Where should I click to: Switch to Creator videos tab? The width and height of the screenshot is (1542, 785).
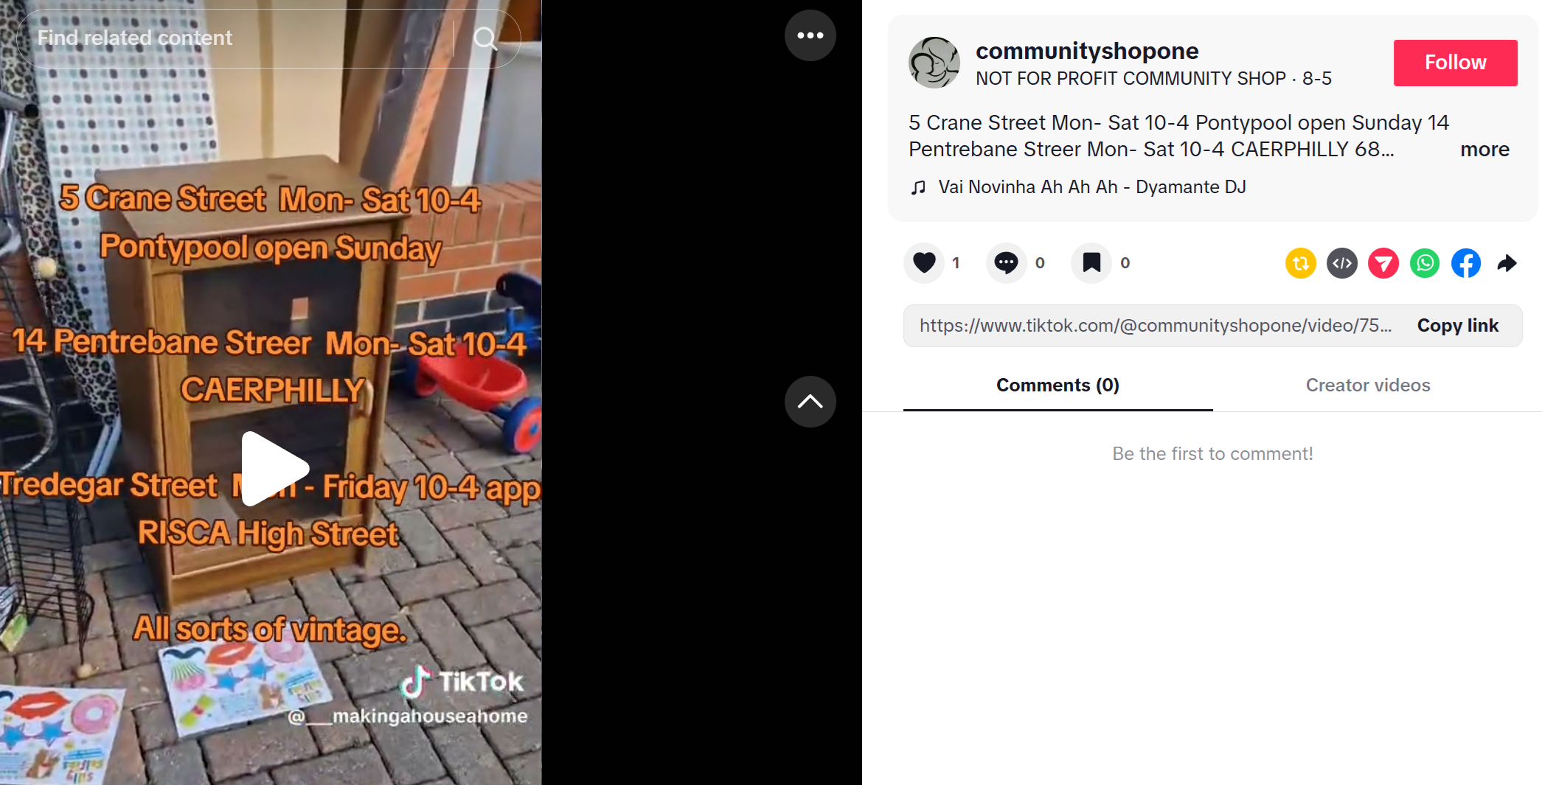pyautogui.click(x=1368, y=385)
